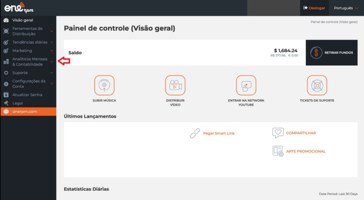Click the Date Period: Last 30 Days text
Image resolution: width=364 pixels, height=200 pixels.
click(x=338, y=194)
